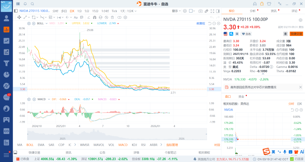The height and width of the screenshot is (162, 305).
Task: Set a price alert with the bell icon
Action: [x=285, y=34]
